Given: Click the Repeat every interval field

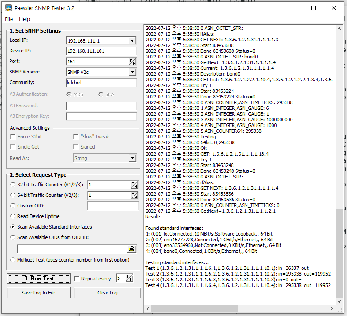Looking at the screenshot, I should tap(121, 278).
